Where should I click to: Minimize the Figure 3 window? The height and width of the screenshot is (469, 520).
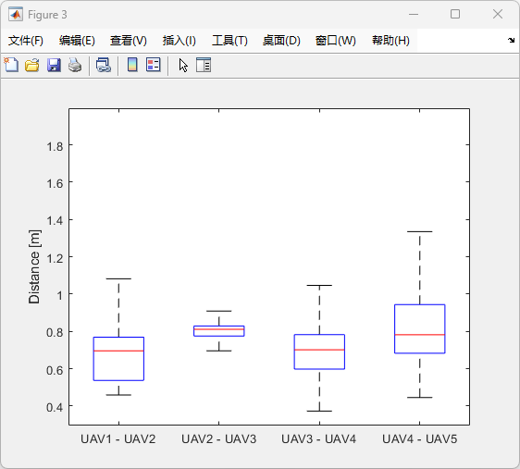tap(414, 14)
